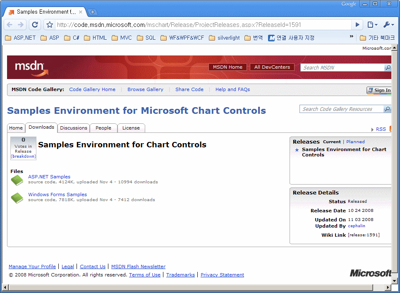400x293 pixels.
Task: Click the green ASP.NET Samples book icon
Action: (x=17, y=180)
